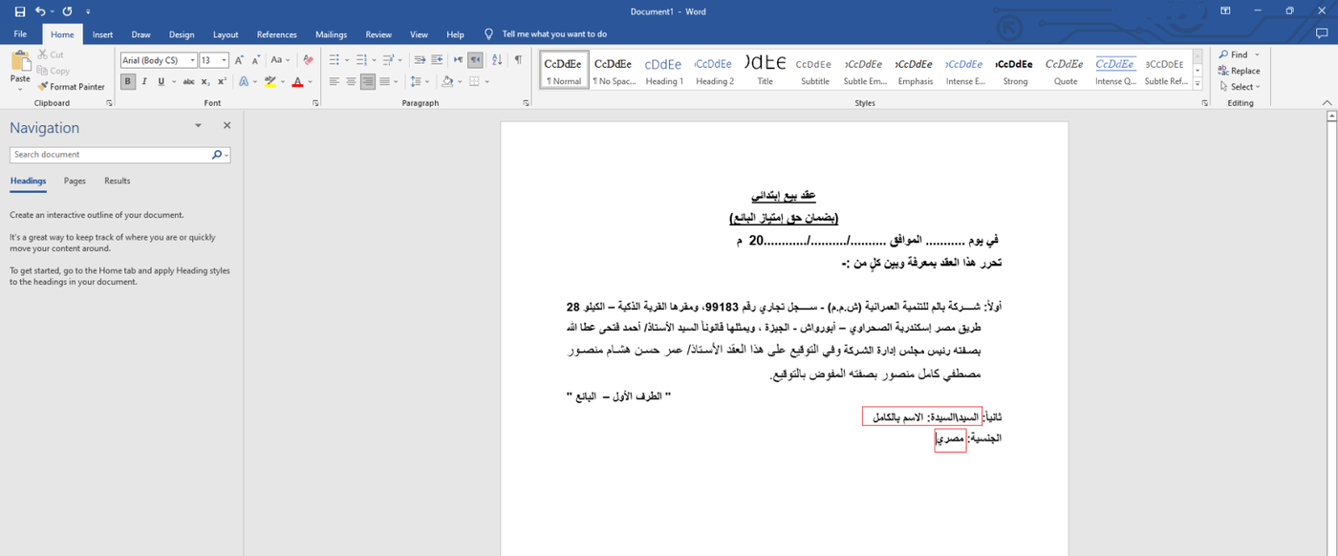Apply red font color
The width and height of the screenshot is (1338, 556).
pyautogui.click(x=298, y=82)
